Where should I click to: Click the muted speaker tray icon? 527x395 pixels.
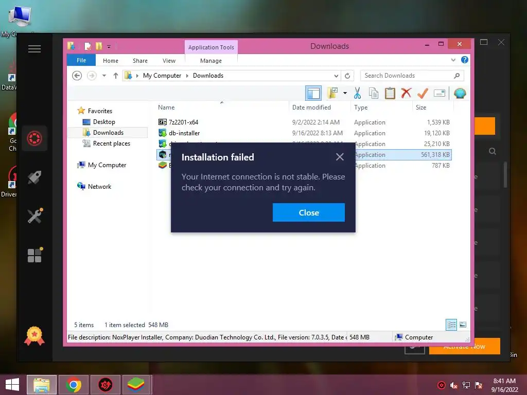point(454,385)
